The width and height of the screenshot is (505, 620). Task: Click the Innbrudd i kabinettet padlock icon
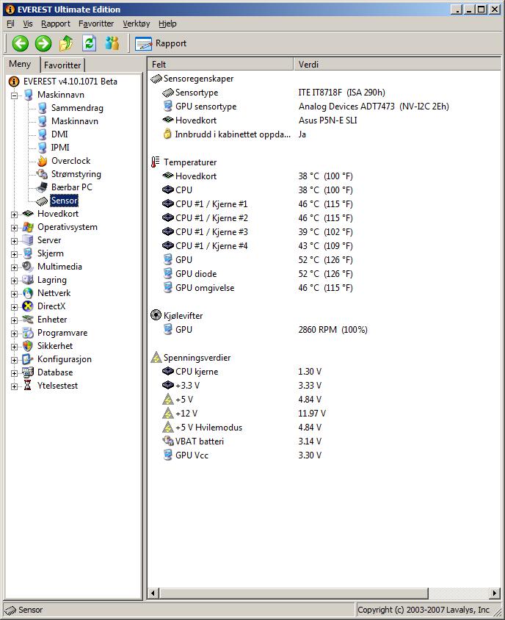pos(167,134)
